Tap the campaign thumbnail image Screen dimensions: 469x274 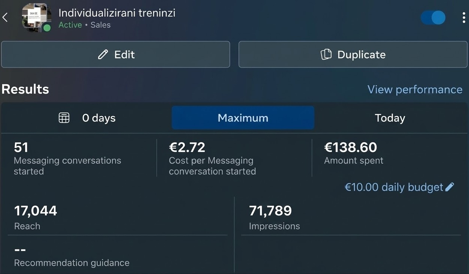click(x=36, y=17)
